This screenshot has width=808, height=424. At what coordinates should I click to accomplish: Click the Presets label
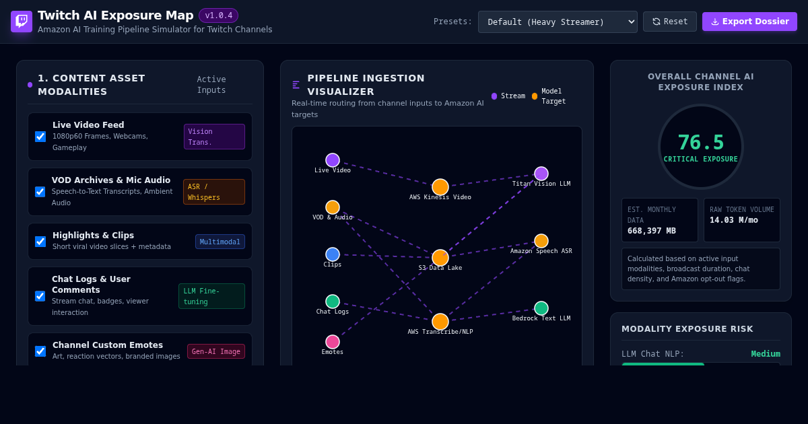[453, 22]
